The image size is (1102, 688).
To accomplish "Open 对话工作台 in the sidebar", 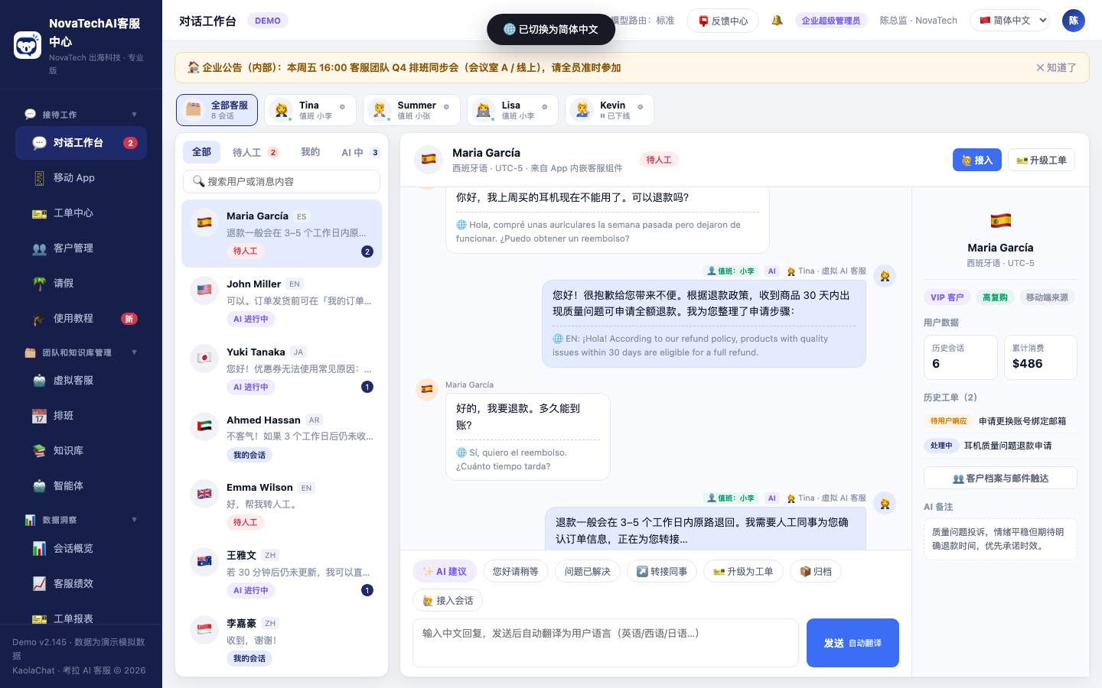I will pyautogui.click(x=81, y=143).
